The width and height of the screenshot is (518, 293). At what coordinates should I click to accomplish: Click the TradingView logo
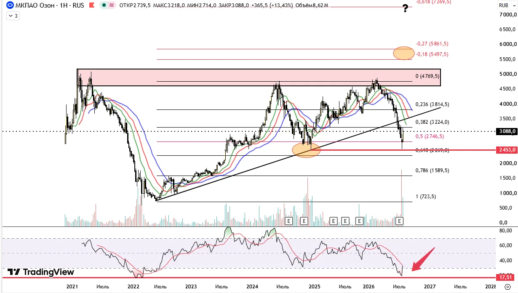click(x=41, y=272)
